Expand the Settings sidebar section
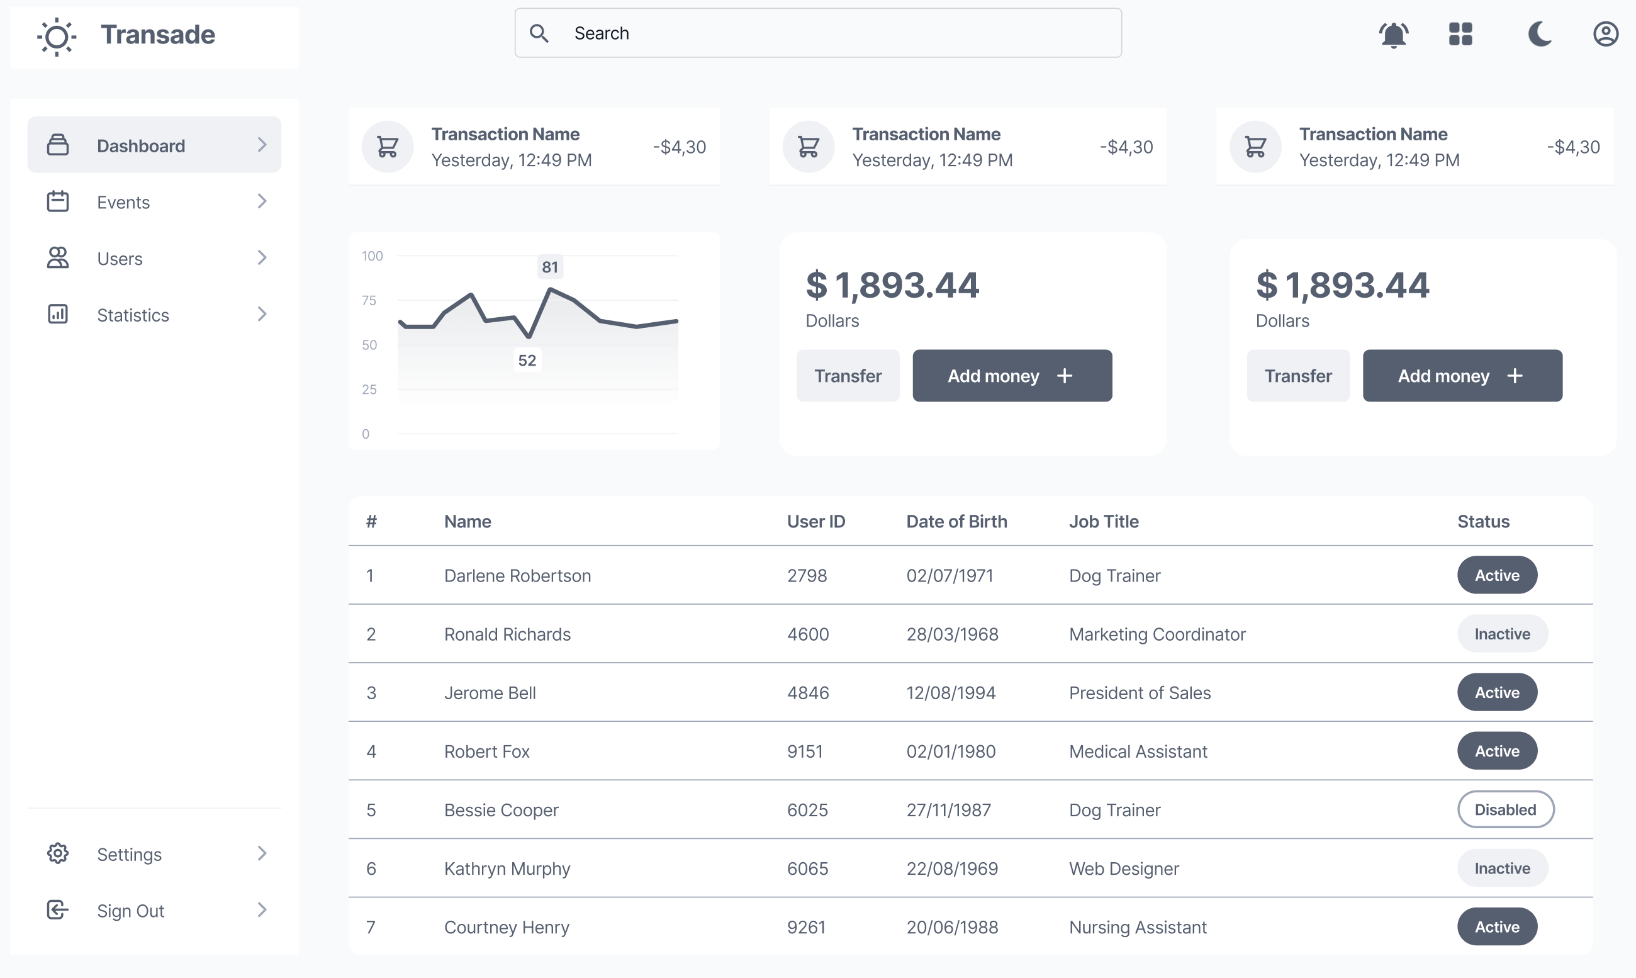Image resolution: width=1636 pixels, height=978 pixels. [262, 853]
